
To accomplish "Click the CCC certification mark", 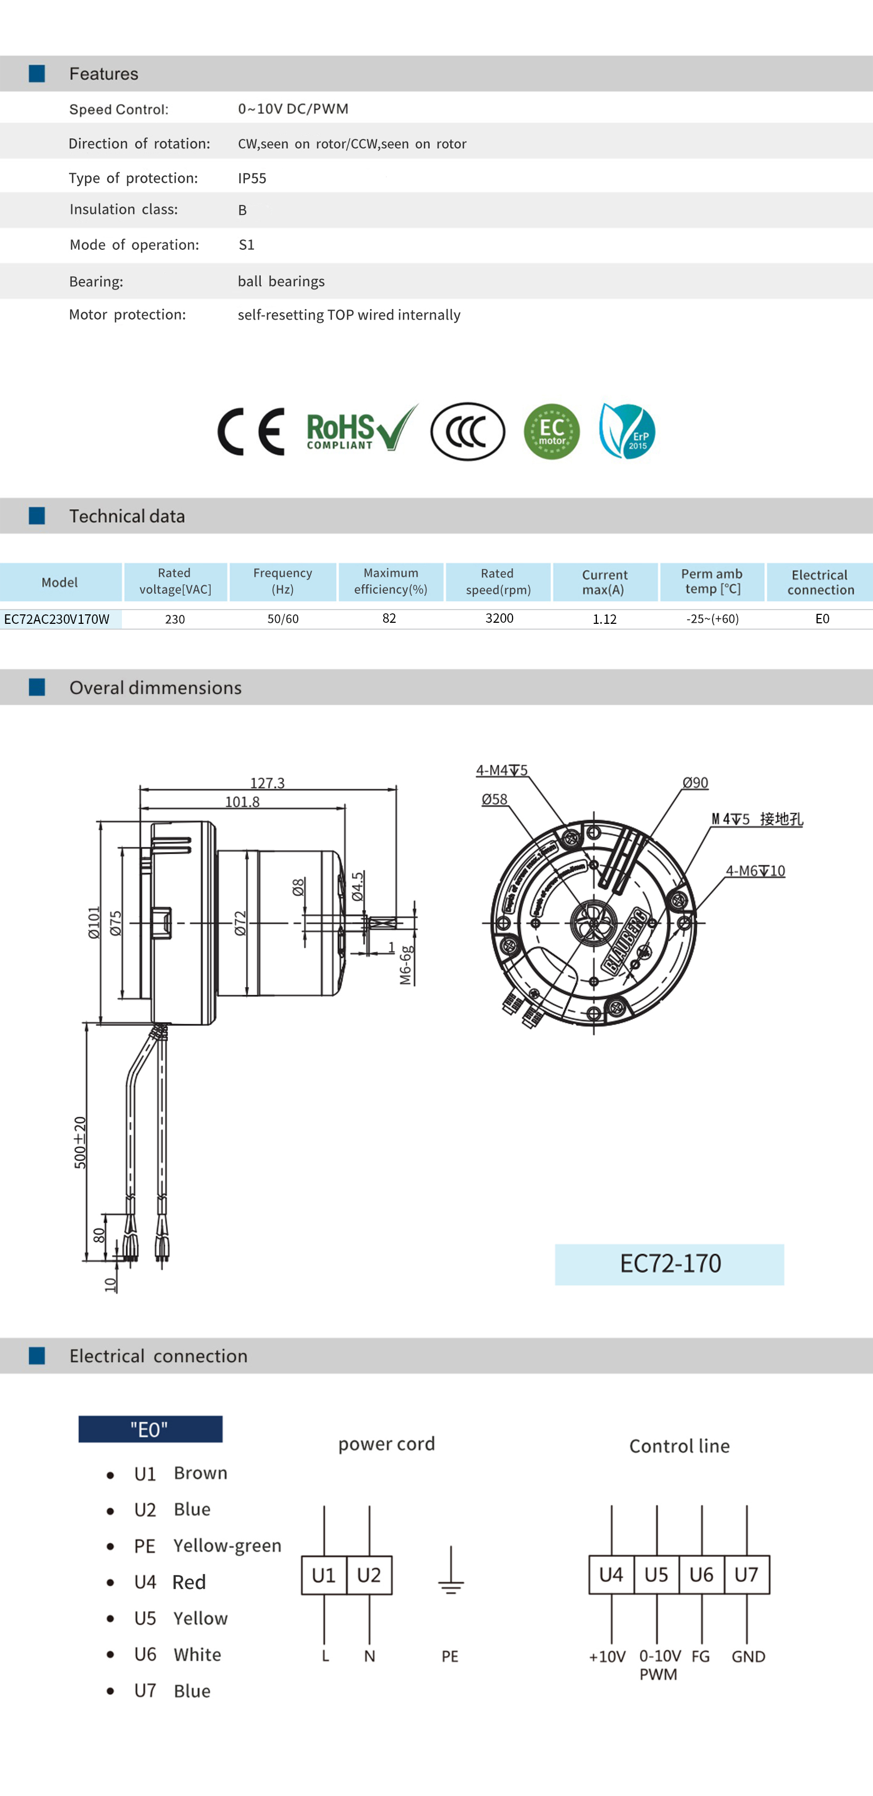I will (x=468, y=432).
